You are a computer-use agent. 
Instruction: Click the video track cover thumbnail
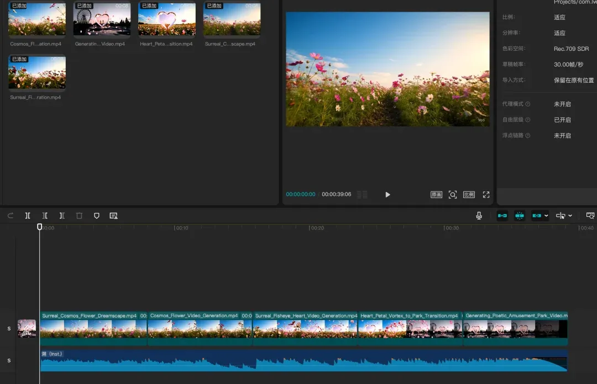(27, 328)
